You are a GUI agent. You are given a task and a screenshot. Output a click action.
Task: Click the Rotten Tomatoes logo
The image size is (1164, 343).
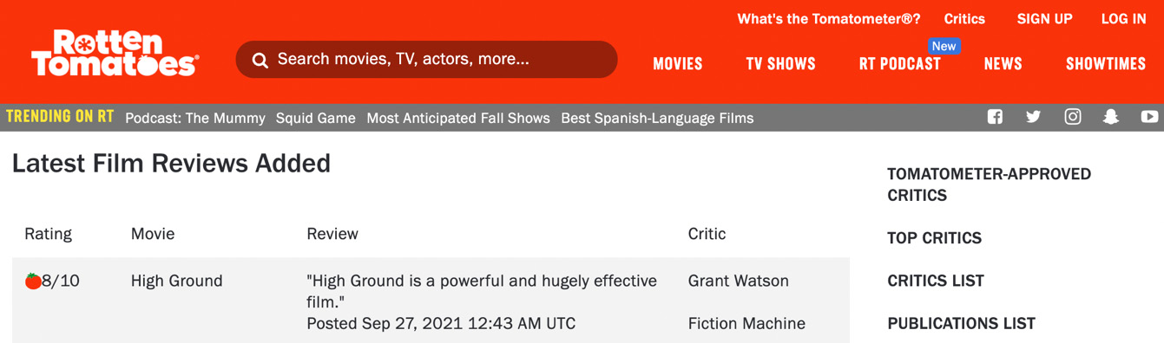pyautogui.click(x=115, y=53)
